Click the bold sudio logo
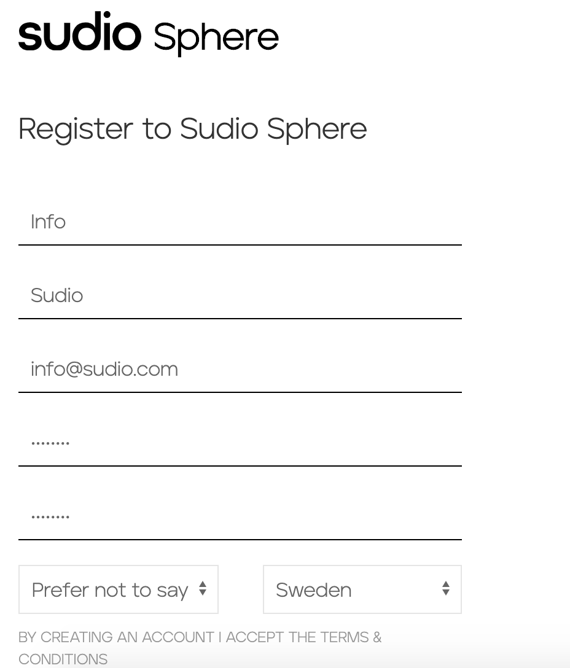The width and height of the screenshot is (570, 668). pos(80,31)
